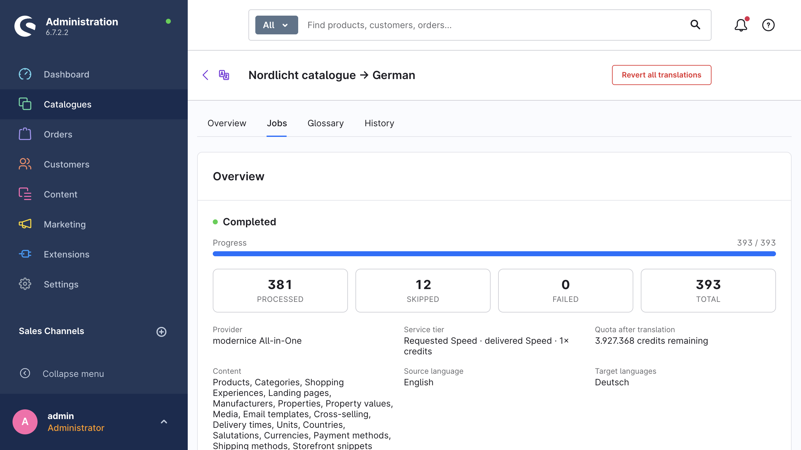
Task: Click the 393 Total stat card
Action: [x=708, y=290]
